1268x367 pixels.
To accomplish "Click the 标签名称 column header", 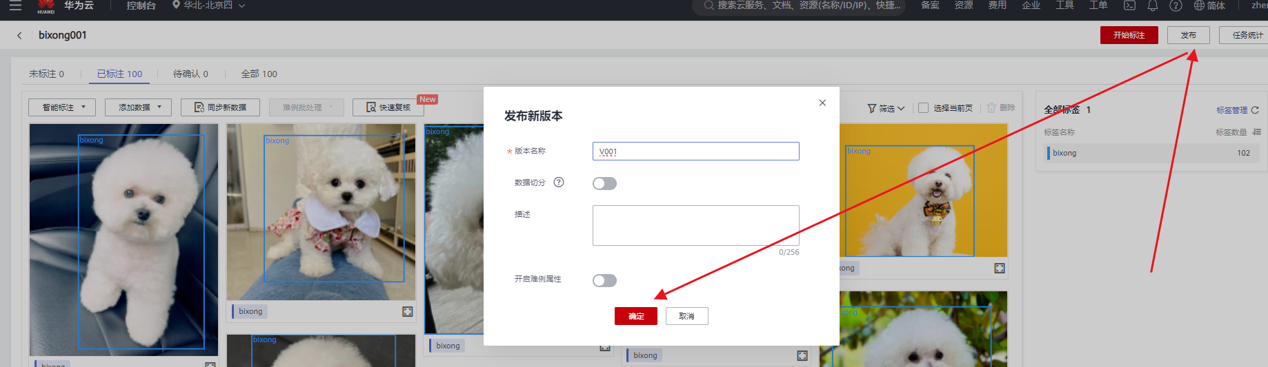I will pos(1059,132).
